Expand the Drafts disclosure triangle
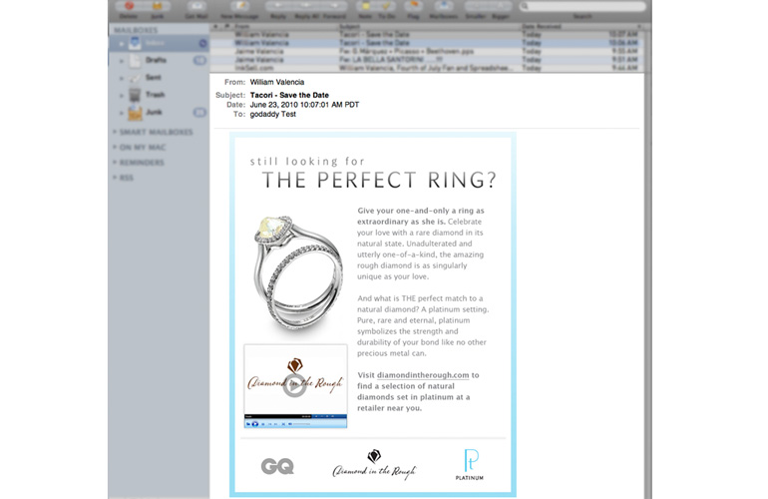 click(121, 61)
